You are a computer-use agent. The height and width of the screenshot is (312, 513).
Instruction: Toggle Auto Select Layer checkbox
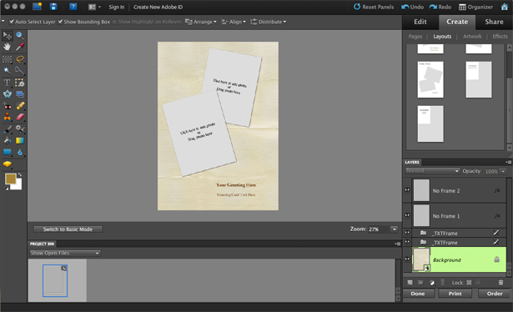coord(12,22)
